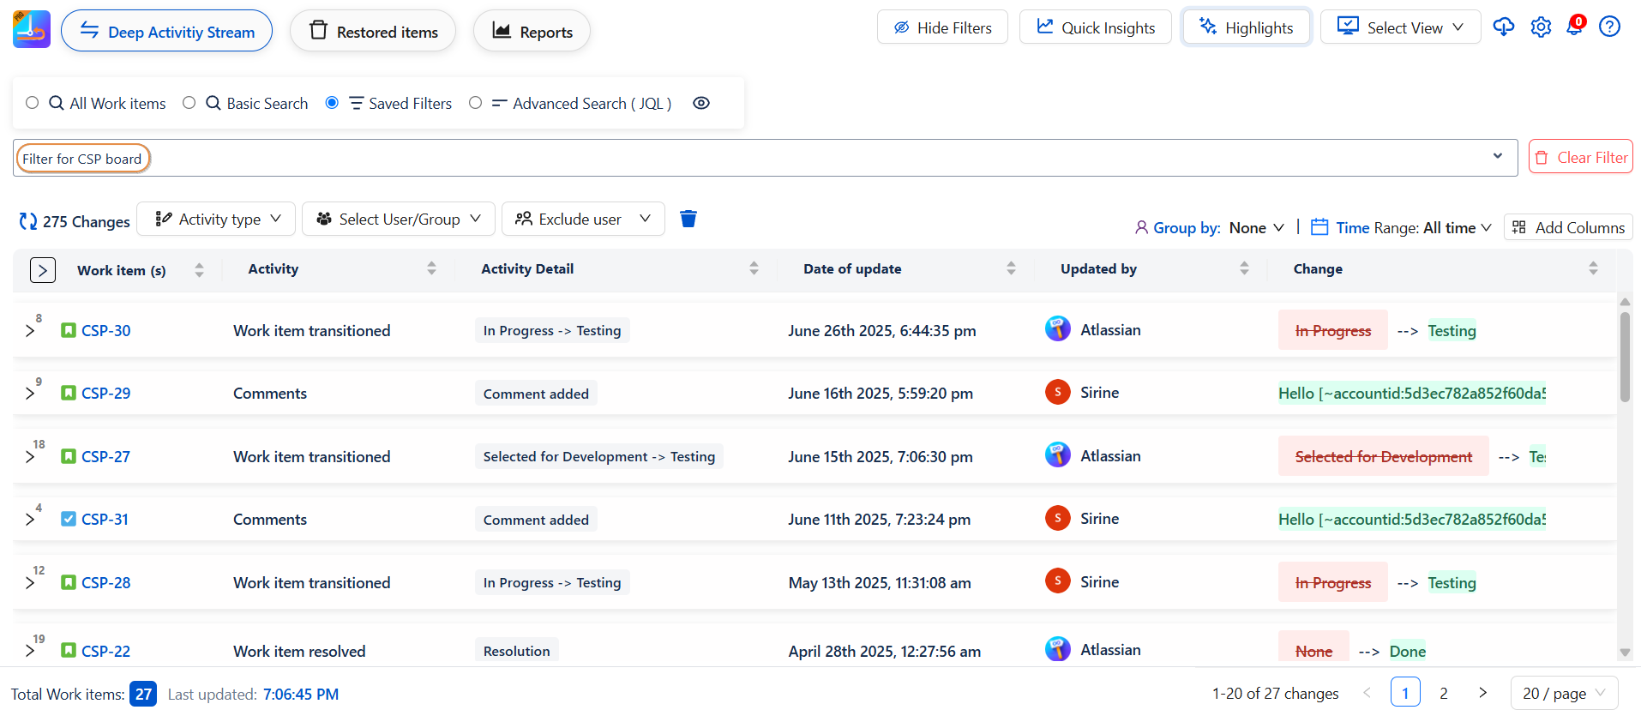The image size is (1641, 716).
Task: Open the Activity type dropdown
Action: click(x=218, y=219)
